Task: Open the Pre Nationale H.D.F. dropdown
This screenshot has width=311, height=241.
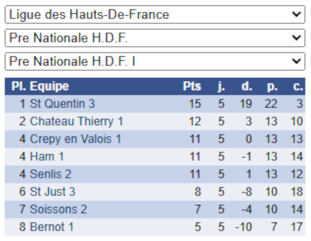Action: [155, 38]
